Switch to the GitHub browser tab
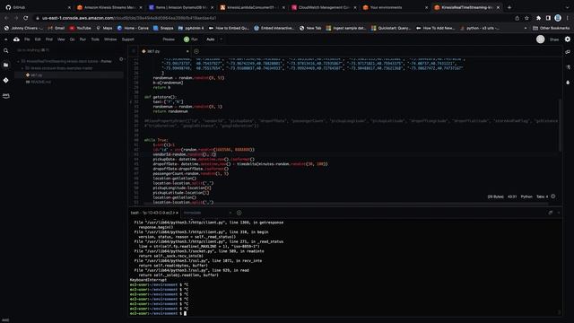Screen dimensions: 574x323 pos(37,7)
